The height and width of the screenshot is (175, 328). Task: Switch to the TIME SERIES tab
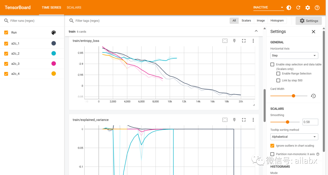point(51,8)
